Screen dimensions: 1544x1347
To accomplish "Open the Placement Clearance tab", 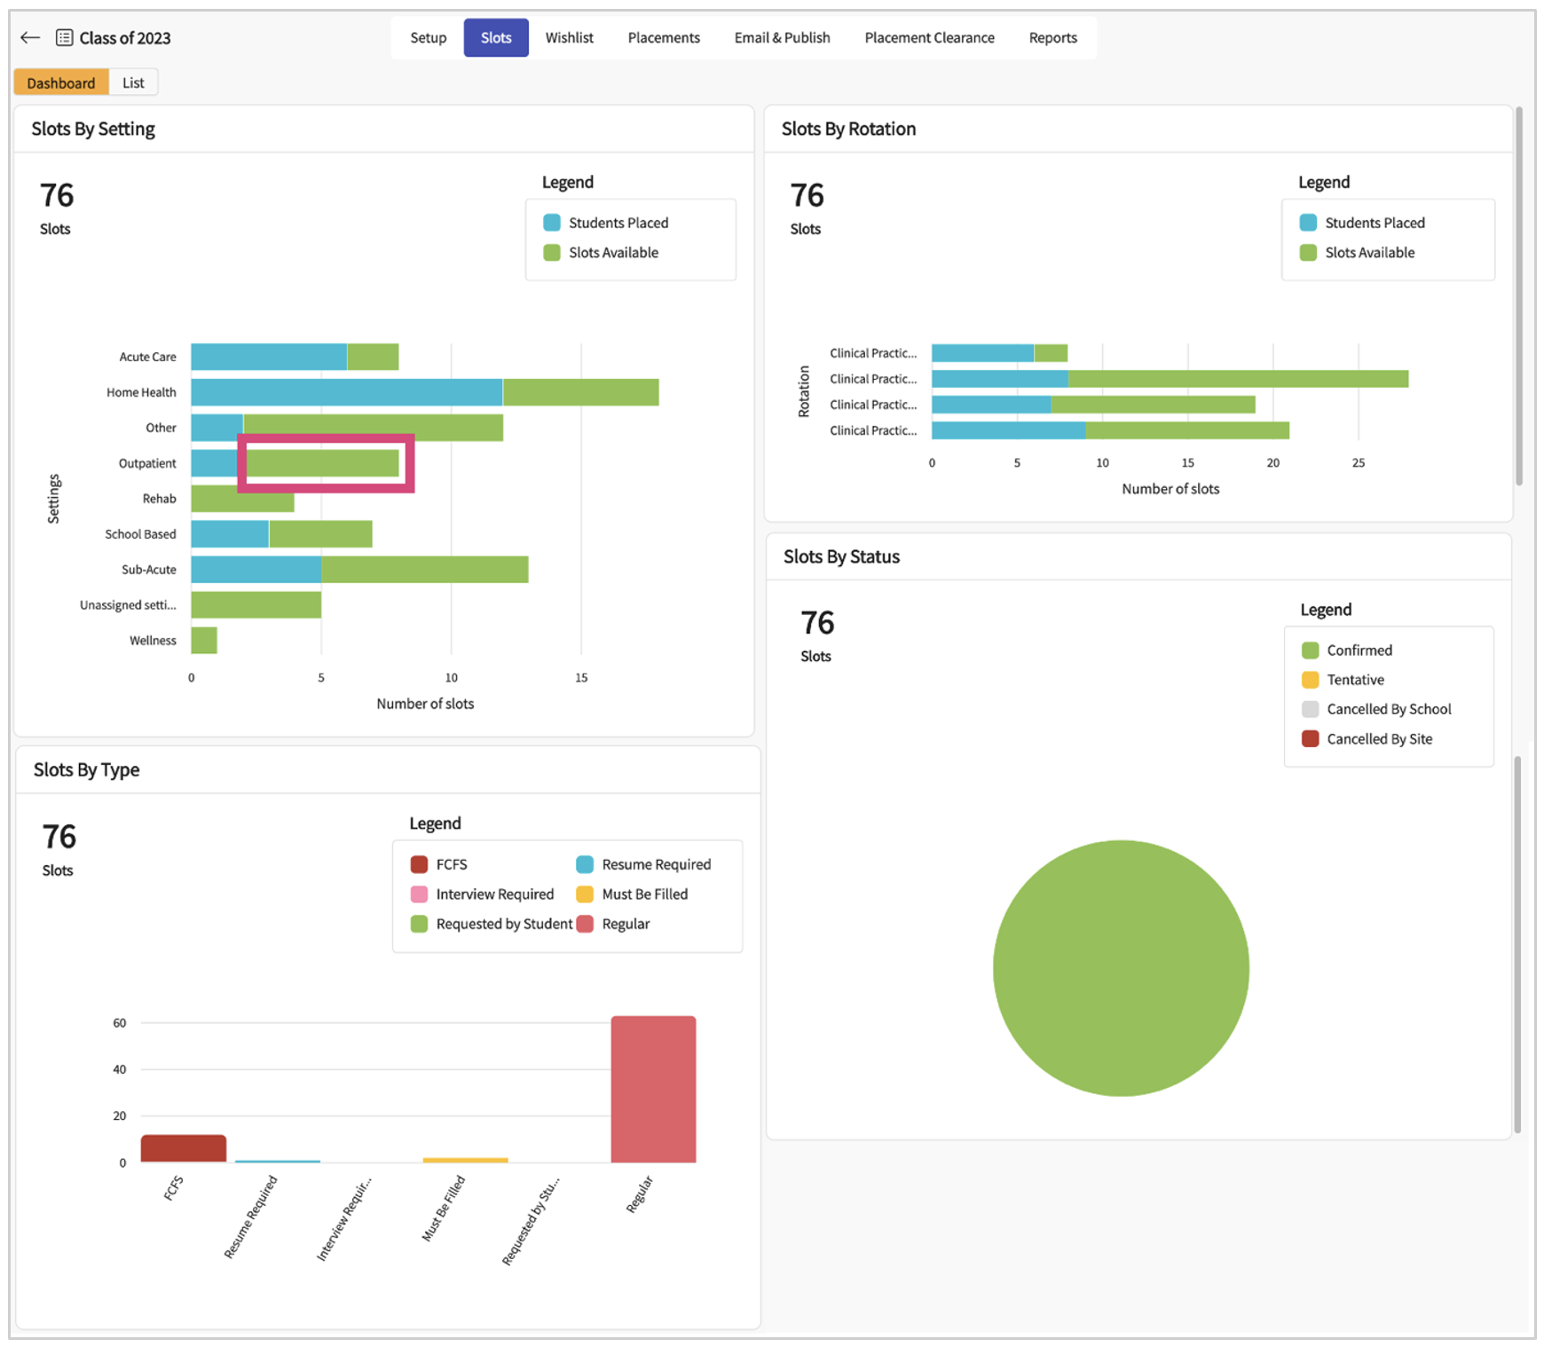I will pos(929,37).
